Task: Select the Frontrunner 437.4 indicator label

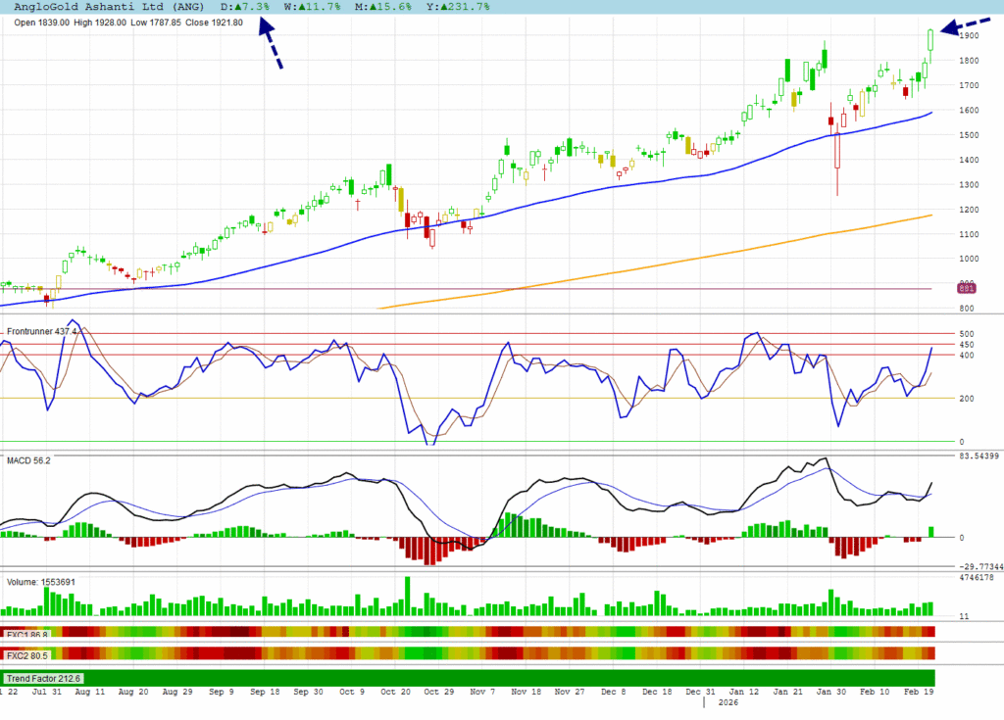Action: tap(43, 333)
